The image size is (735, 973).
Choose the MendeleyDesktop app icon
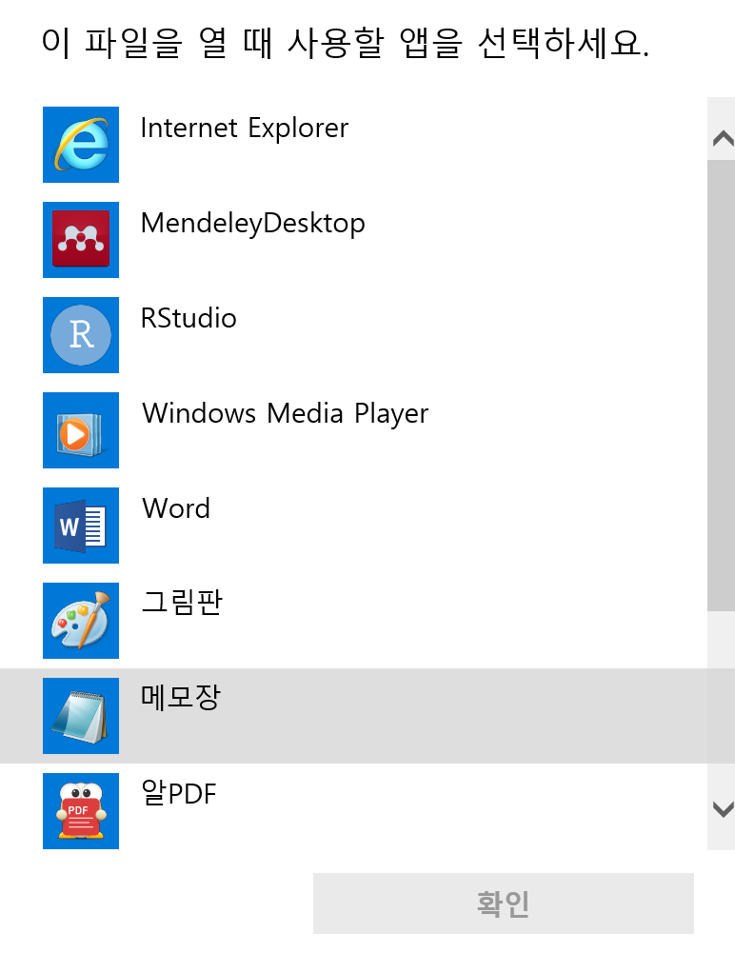point(81,240)
